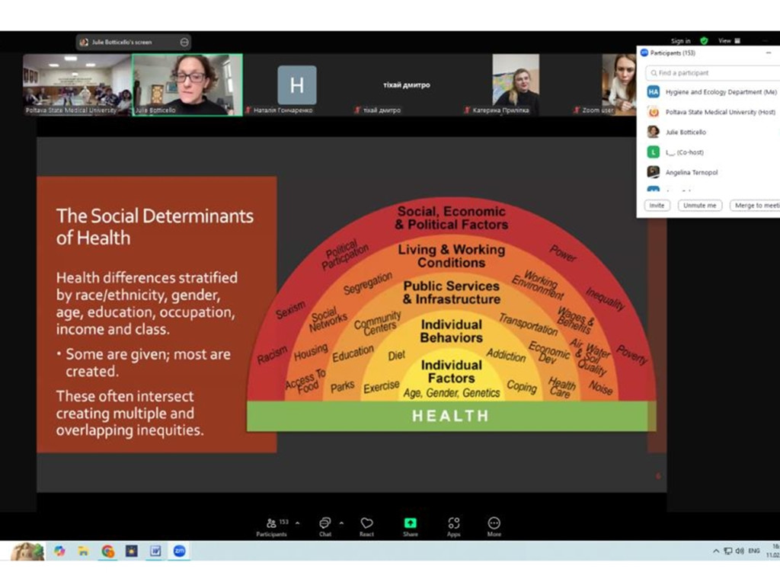
Task: Open File Explorer from taskbar
Action: click(x=83, y=551)
